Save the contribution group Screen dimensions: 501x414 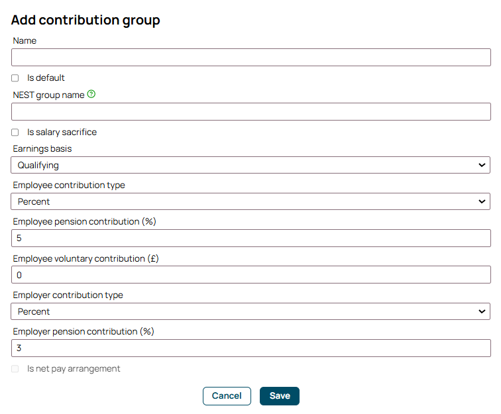click(x=280, y=396)
